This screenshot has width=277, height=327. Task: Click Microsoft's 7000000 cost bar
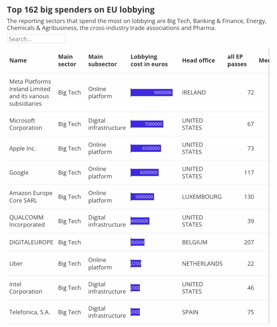(x=147, y=124)
